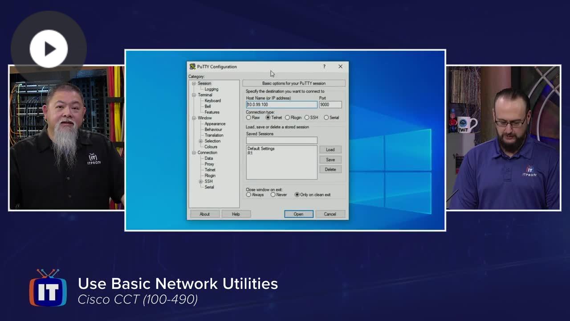This screenshot has width=570, height=321.
Task: Open the Data category under Connection
Action: (209, 158)
